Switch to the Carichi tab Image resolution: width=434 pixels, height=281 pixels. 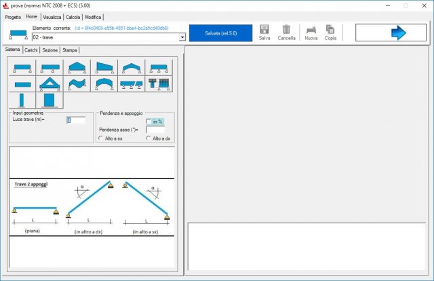pyautogui.click(x=31, y=50)
